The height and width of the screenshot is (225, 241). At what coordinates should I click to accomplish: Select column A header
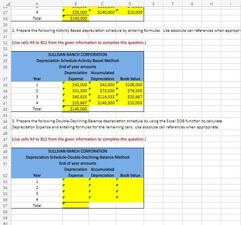37,4
